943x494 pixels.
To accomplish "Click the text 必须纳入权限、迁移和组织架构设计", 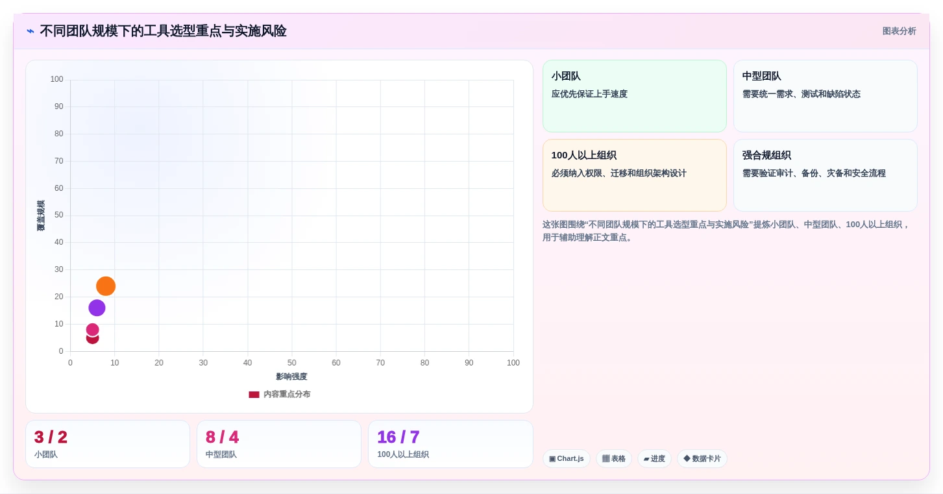I will (618, 173).
